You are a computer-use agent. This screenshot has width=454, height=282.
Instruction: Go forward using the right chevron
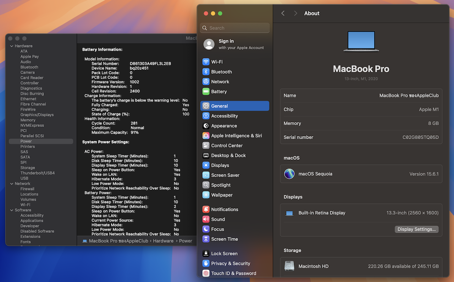pos(295,13)
